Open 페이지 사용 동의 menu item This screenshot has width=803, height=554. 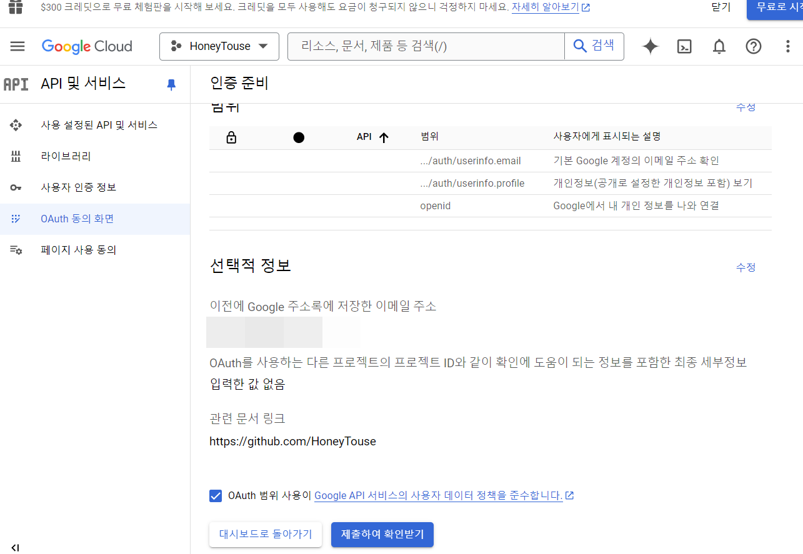[95, 250]
